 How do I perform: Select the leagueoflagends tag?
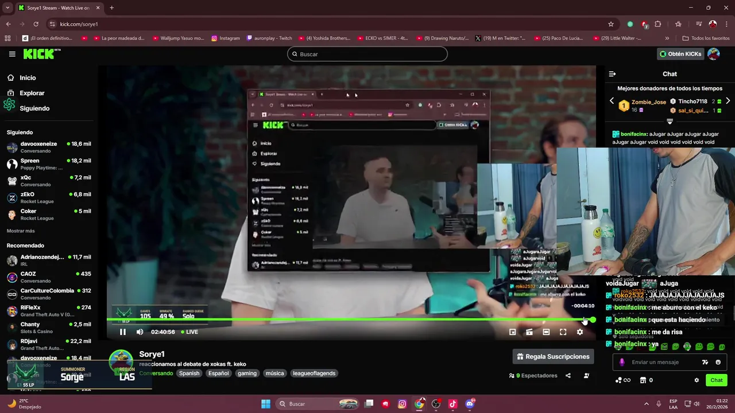coord(314,373)
